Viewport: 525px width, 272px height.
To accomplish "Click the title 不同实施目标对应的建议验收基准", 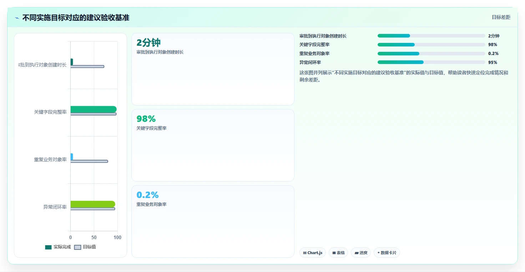I will pyautogui.click(x=76, y=18).
